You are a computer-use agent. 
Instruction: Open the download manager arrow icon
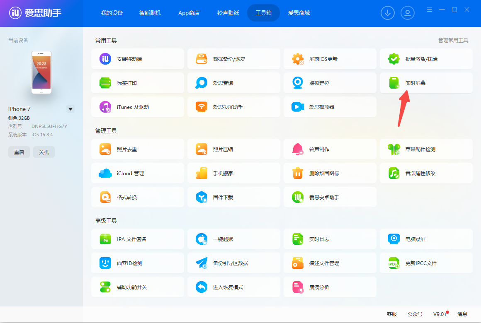click(x=388, y=13)
